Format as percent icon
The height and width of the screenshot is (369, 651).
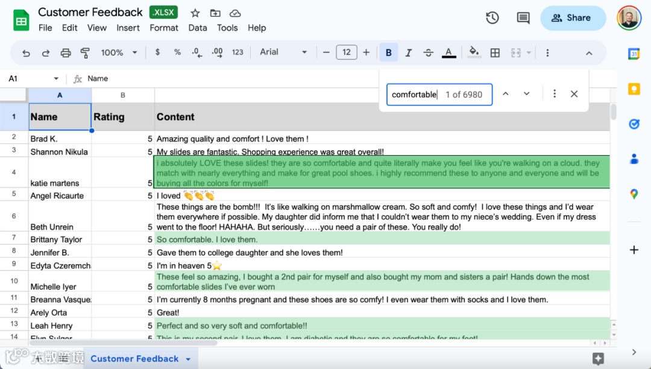pos(177,52)
